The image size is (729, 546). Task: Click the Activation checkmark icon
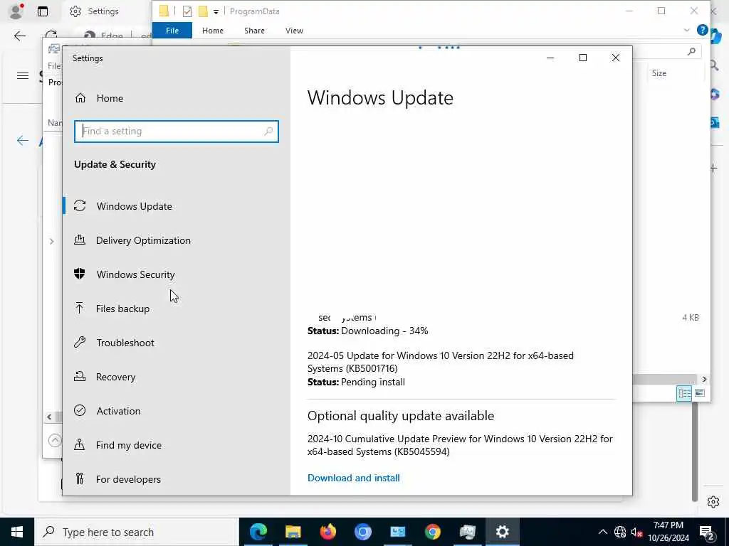coord(80,410)
